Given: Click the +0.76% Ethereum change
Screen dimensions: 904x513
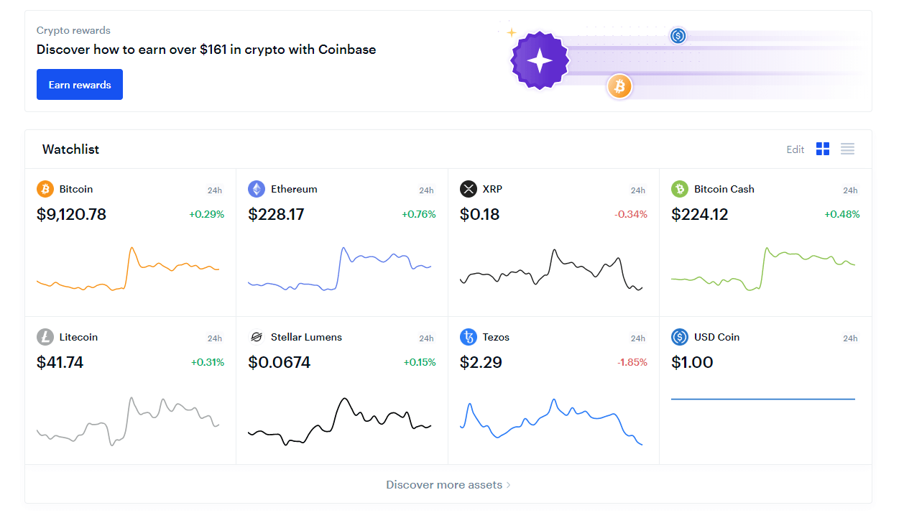Looking at the screenshot, I should point(418,214).
